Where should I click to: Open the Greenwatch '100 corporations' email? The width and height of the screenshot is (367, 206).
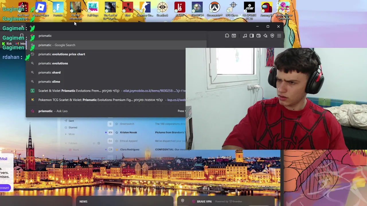pyautogui.click(x=170, y=124)
